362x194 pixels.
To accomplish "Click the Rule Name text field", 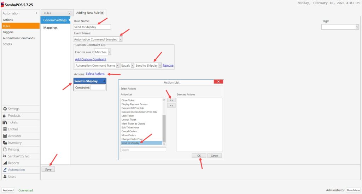I will 92,27.
